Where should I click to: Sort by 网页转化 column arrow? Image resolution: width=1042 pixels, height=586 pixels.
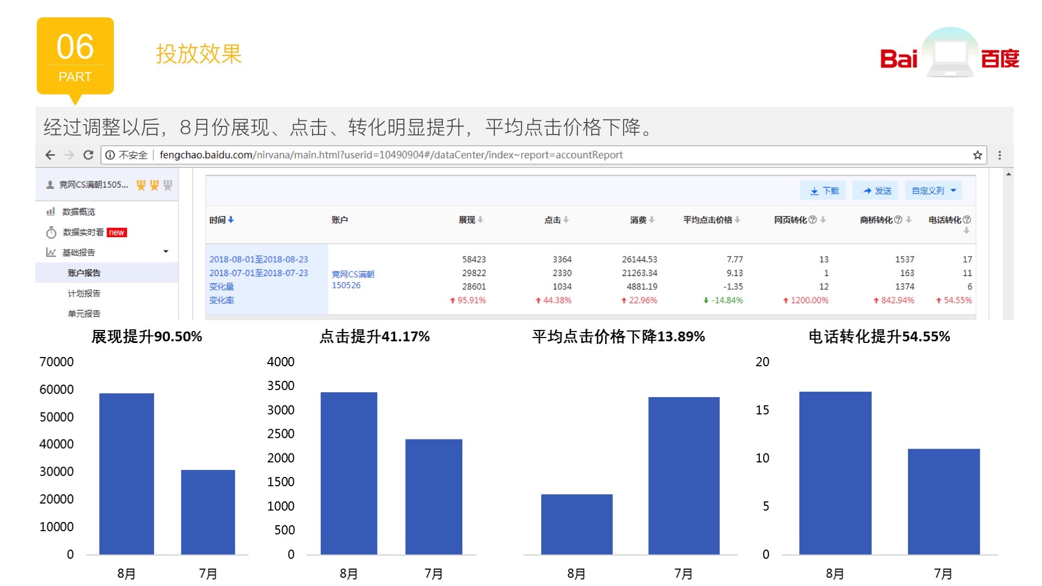[x=823, y=220]
